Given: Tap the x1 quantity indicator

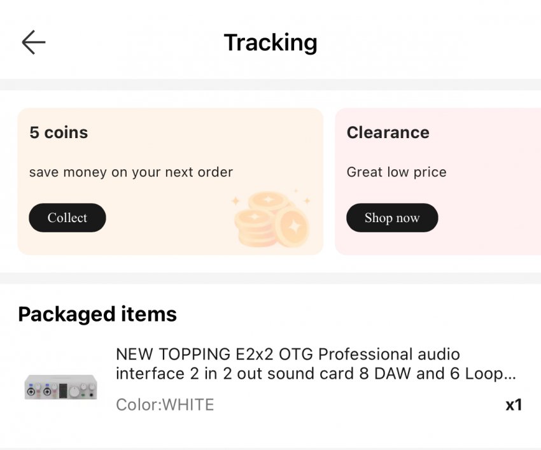Looking at the screenshot, I should [514, 405].
